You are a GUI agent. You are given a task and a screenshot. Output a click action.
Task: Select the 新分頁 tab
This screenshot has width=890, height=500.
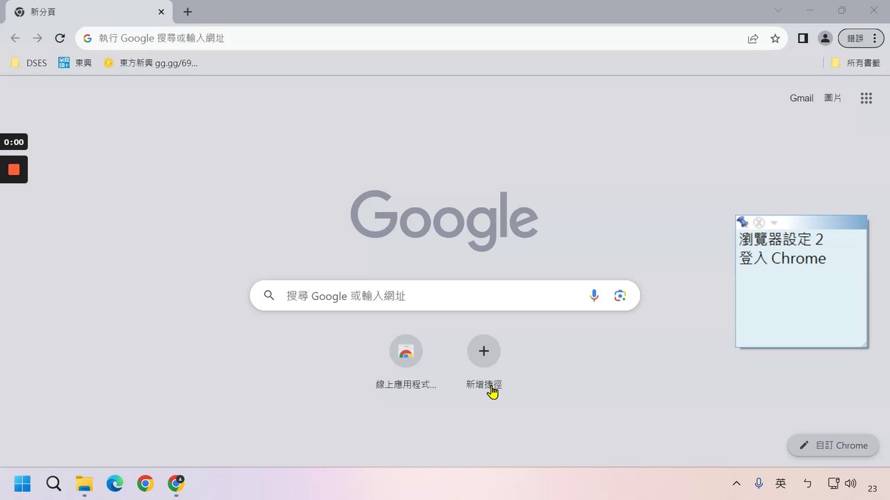tap(90, 12)
